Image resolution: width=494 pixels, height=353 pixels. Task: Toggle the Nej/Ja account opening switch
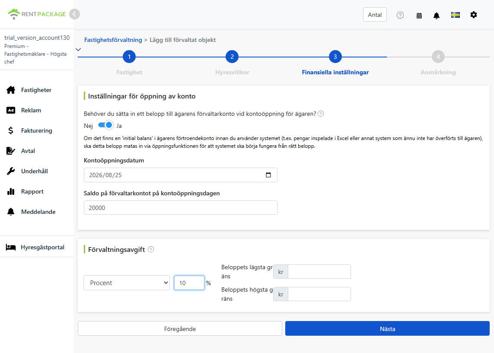coord(105,125)
